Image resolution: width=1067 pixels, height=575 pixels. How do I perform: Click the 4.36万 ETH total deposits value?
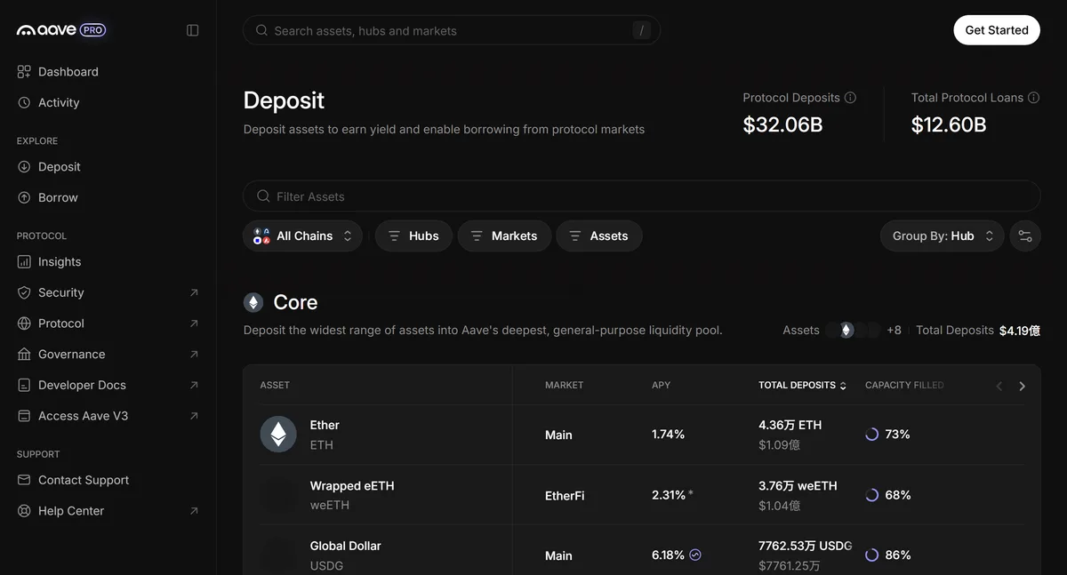pos(790,426)
